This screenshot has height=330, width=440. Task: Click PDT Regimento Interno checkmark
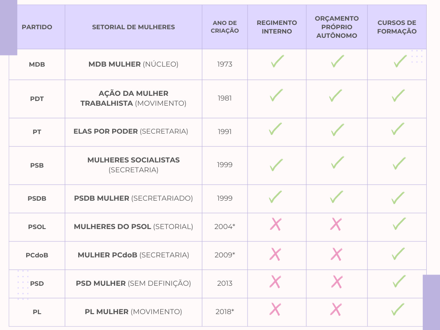[276, 95]
